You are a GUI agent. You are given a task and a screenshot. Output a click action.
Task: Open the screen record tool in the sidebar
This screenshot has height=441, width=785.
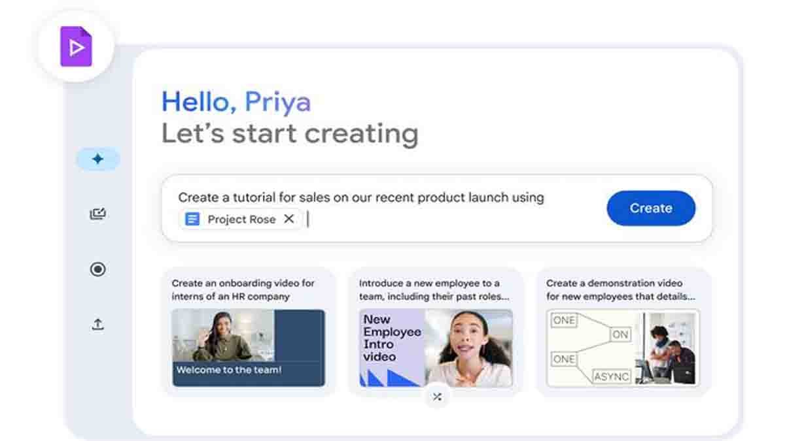tap(97, 269)
